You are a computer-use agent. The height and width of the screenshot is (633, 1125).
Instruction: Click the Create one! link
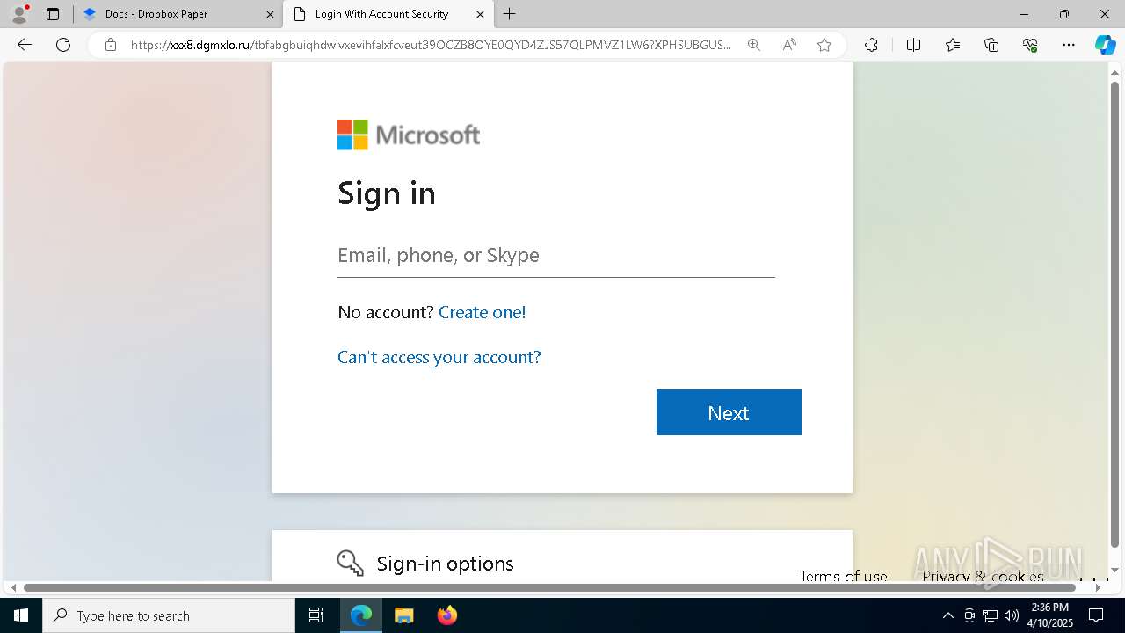[x=482, y=312]
